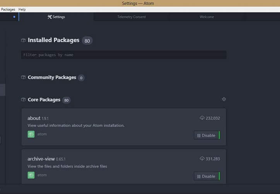Click the Installed Packages heading text
Viewport: 280px width, 194px height.
click(54, 40)
